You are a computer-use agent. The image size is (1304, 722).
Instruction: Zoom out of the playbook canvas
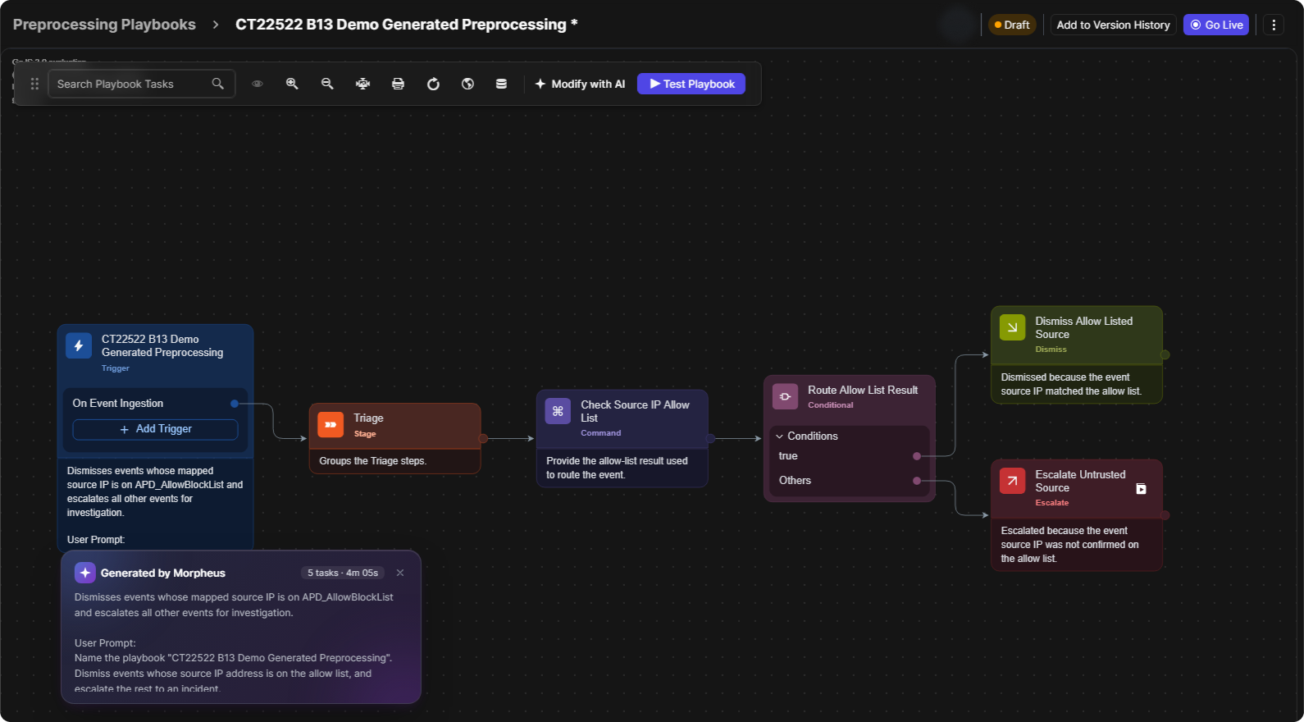tap(327, 84)
